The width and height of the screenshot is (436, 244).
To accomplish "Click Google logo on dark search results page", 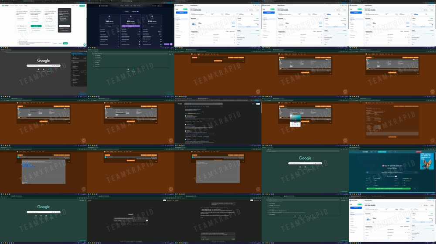I will click(180, 104).
